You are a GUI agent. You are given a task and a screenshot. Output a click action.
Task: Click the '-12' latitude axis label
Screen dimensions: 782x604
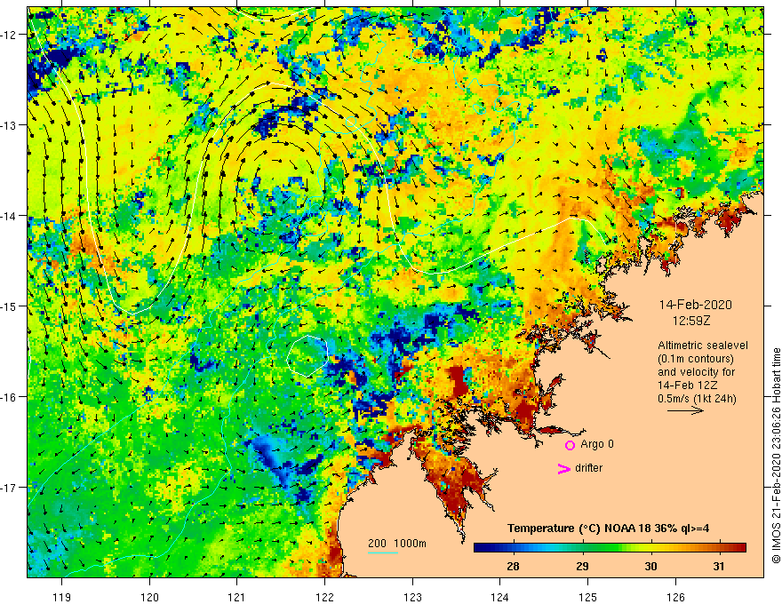[10, 35]
